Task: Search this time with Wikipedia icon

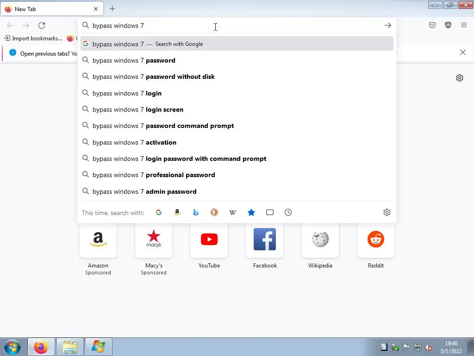Action: 233,212
